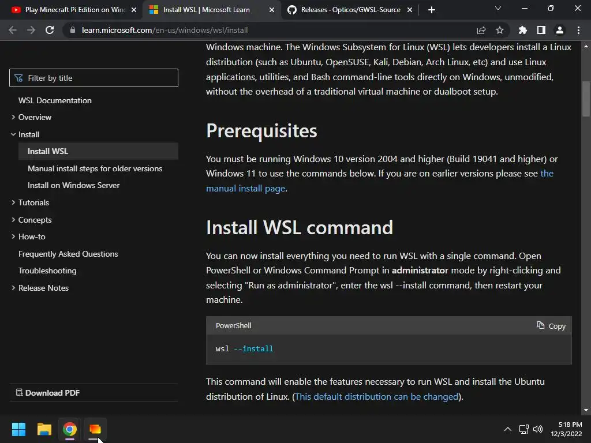Expand the How-to section
Viewport: 591px width, 443px height.
point(32,236)
